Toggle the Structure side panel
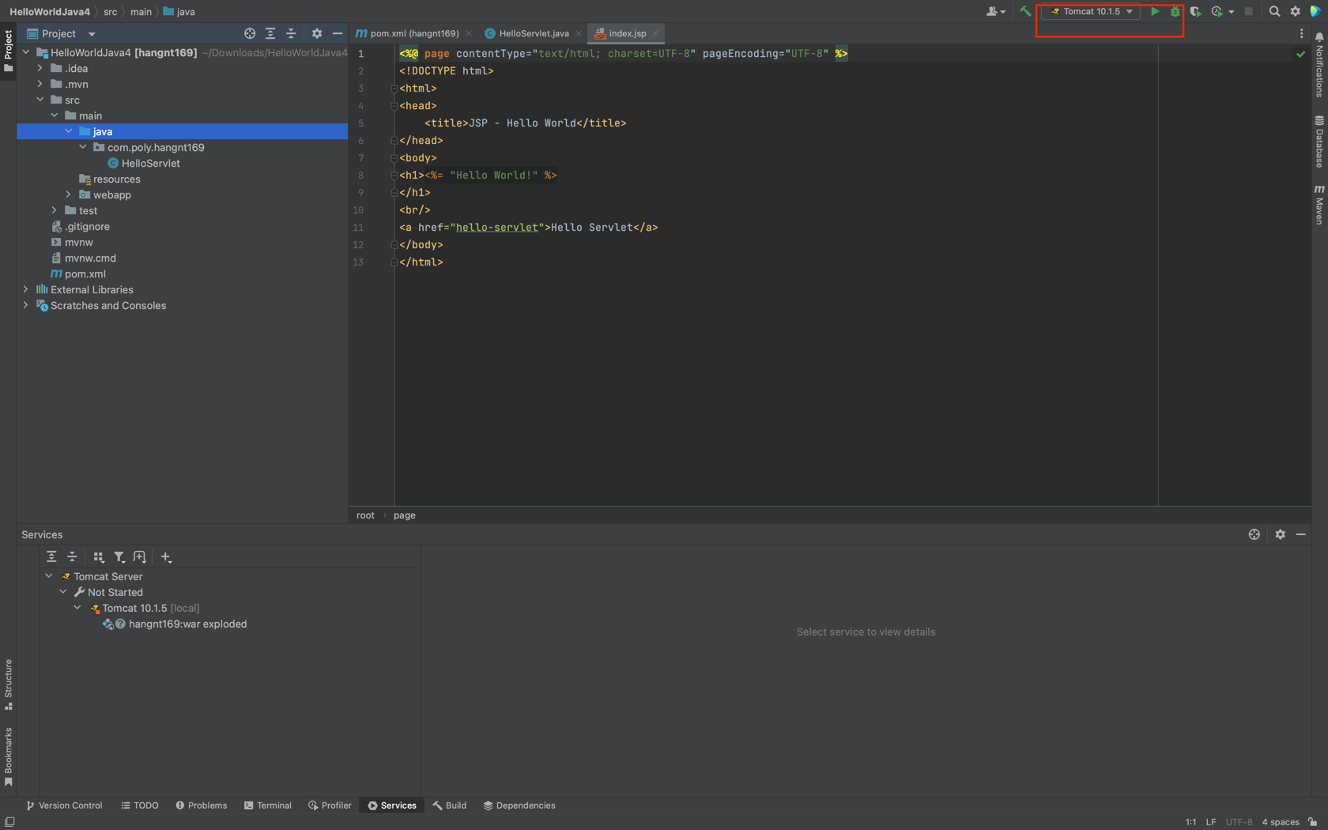1328x830 pixels. [8, 685]
